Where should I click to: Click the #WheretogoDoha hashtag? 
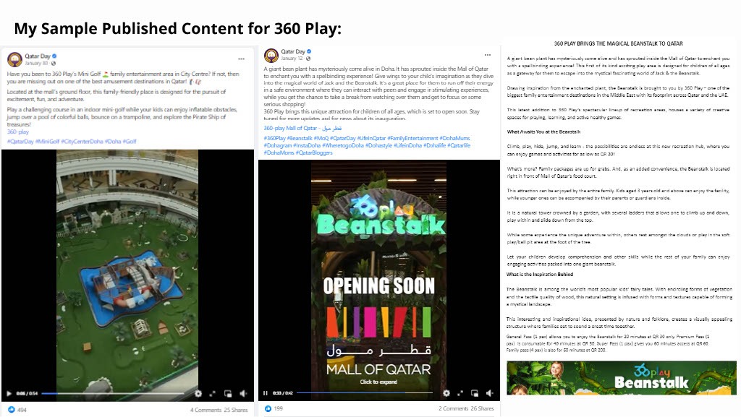(x=342, y=145)
